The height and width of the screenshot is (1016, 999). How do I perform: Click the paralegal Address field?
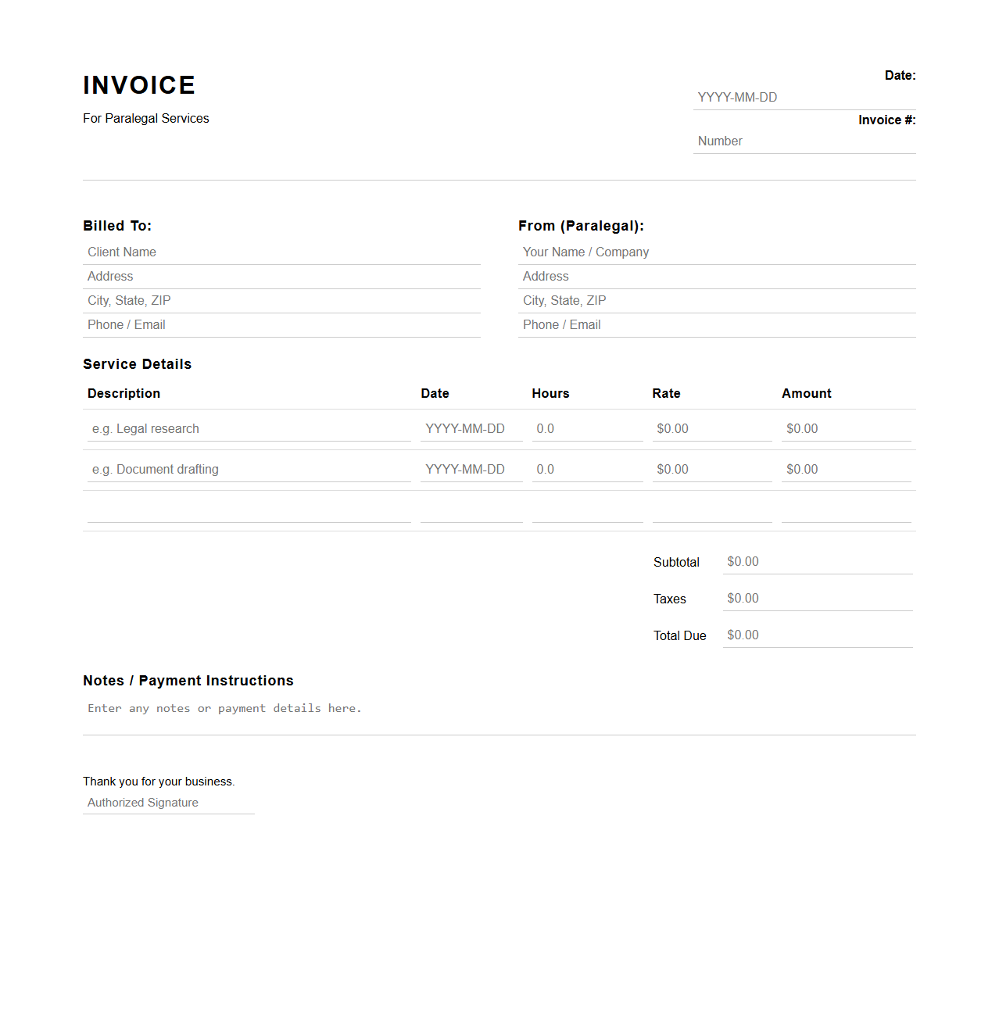716,276
